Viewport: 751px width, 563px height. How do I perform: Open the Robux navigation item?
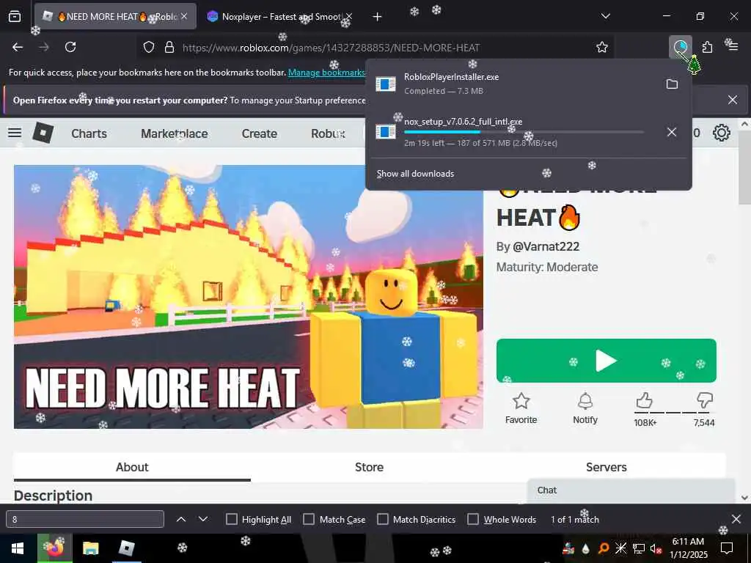(328, 133)
